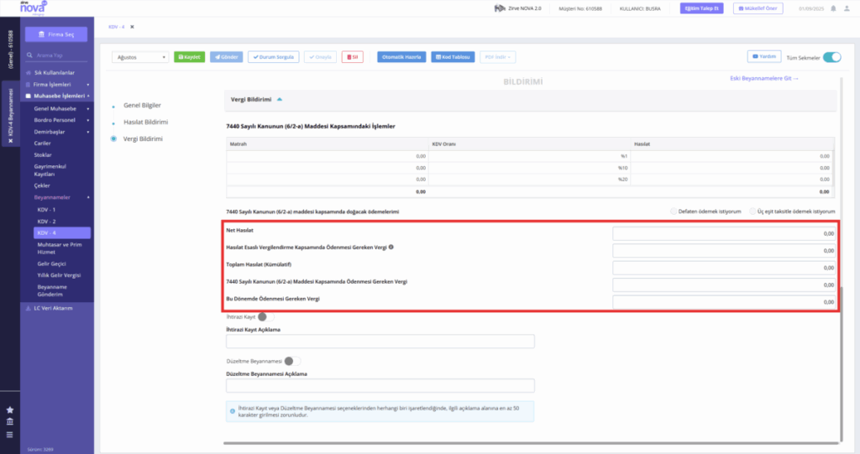Click the notification bell icon
Image resolution: width=860 pixels, height=454 pixels.
pos(833,8)
